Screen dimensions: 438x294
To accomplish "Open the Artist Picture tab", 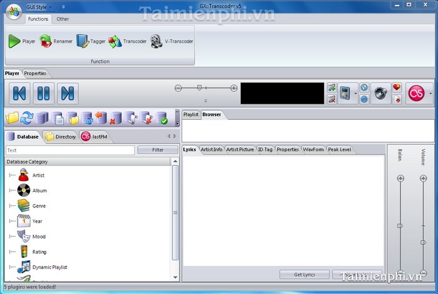I will click(x=240, y=150).
